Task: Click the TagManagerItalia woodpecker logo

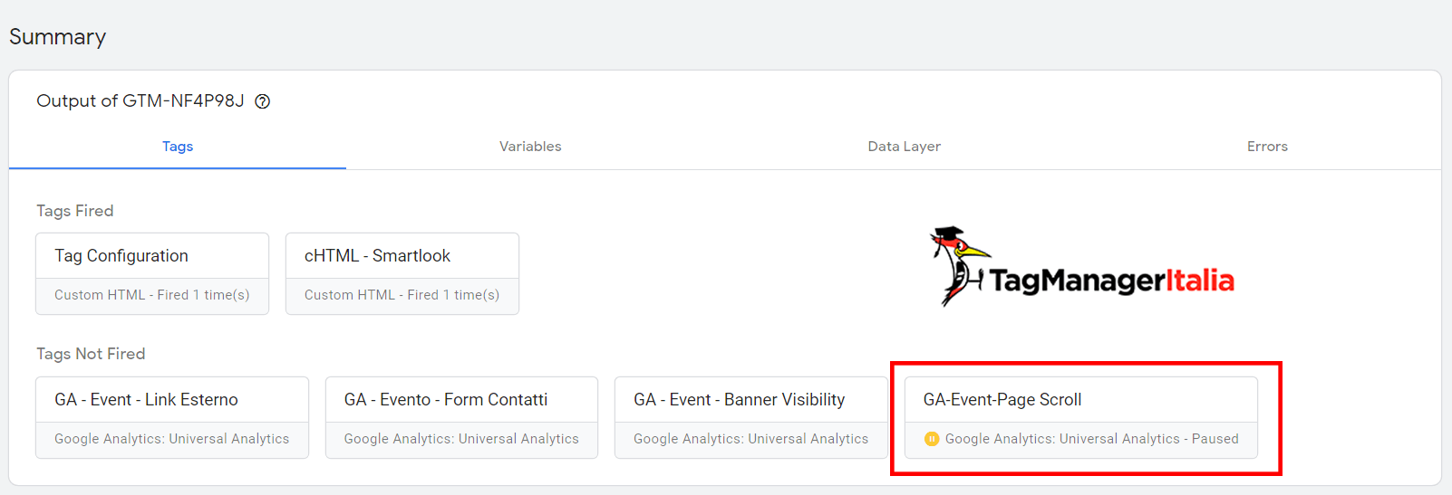Action: pos(959,266)
